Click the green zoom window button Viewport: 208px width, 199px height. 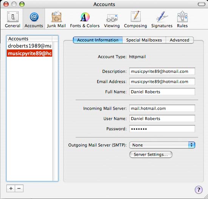(22, 4)
